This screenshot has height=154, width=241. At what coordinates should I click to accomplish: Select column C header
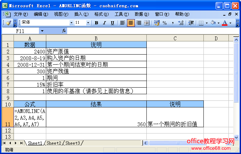pyautogui.click(x=175, y=38)
